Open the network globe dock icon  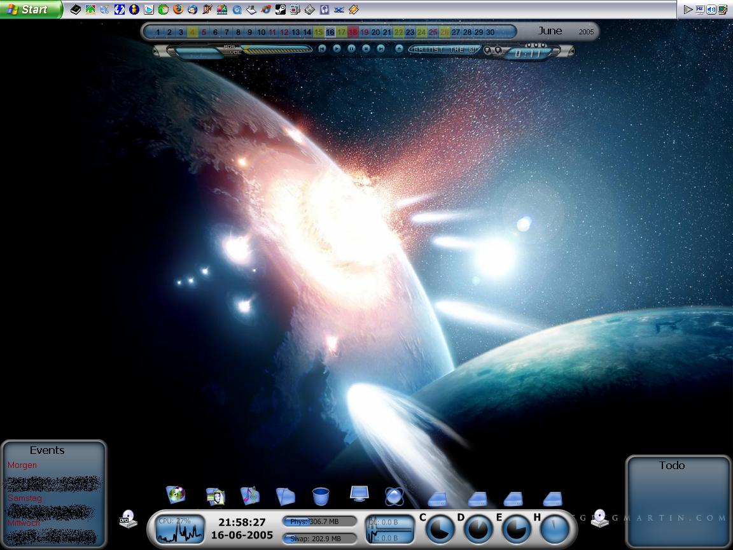tap(394, 497)
